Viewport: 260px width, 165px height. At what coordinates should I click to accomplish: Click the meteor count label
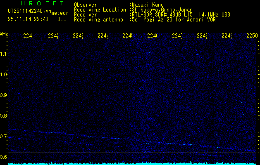point(60,13)
